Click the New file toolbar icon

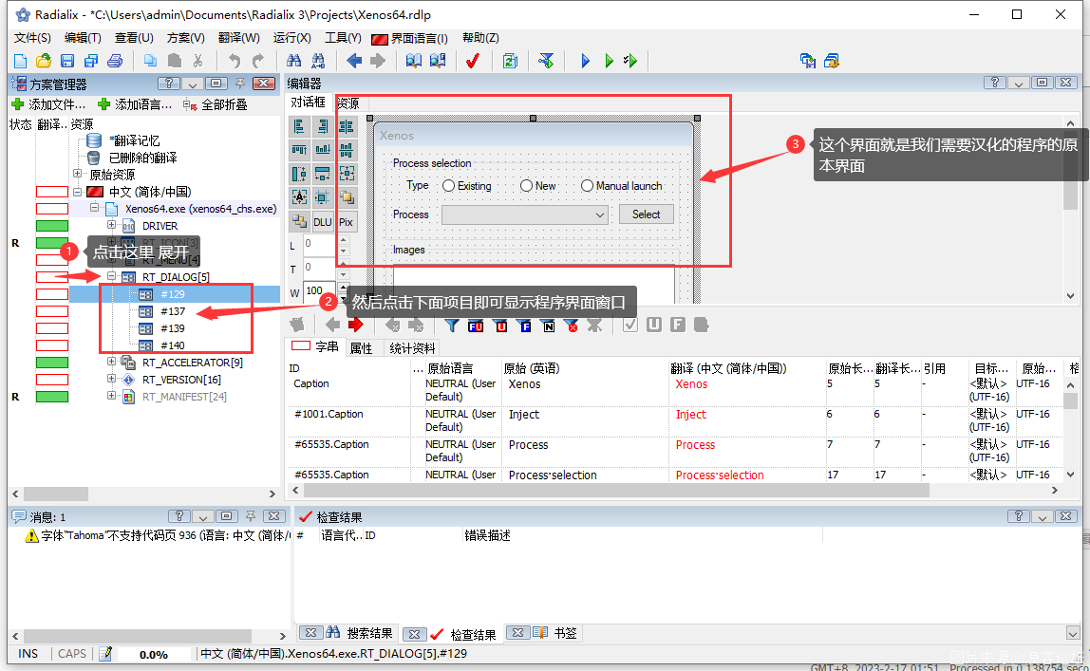click(x=20, y=61)
